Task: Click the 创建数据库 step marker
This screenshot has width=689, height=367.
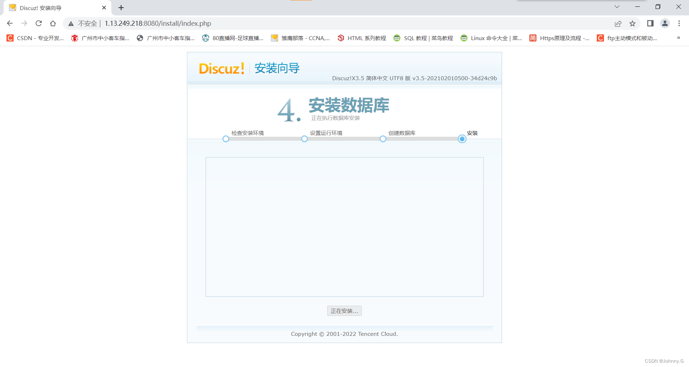Action: (x=383, y=139)
